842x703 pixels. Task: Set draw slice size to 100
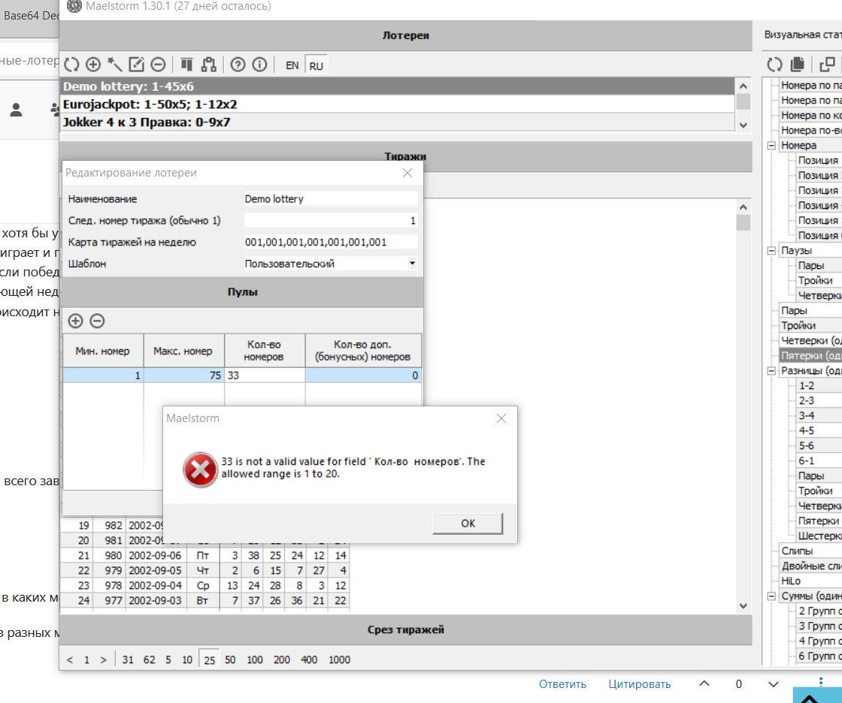point(255,659)
